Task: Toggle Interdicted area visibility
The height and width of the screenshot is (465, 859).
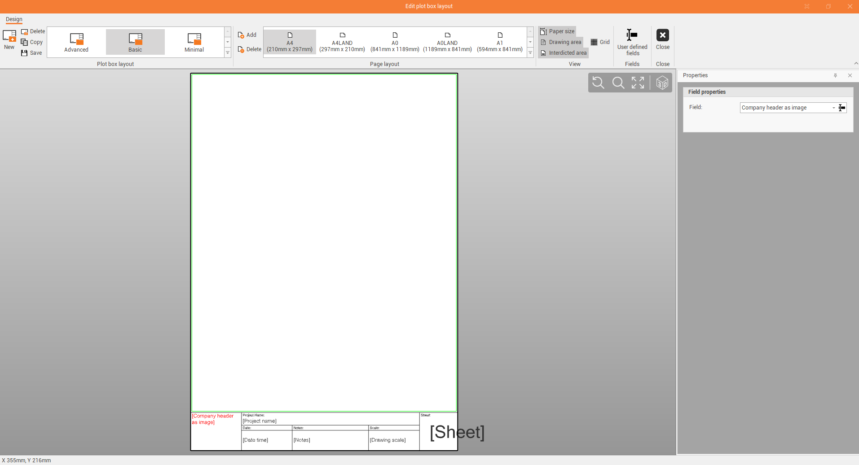Action: coord(564,53)
